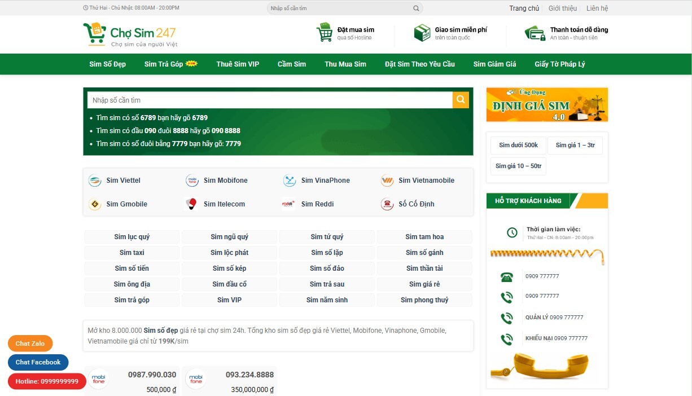Click the VinaPhone carrier logo
The width and height of the screenshot is (692, 396).
(290, 181)
